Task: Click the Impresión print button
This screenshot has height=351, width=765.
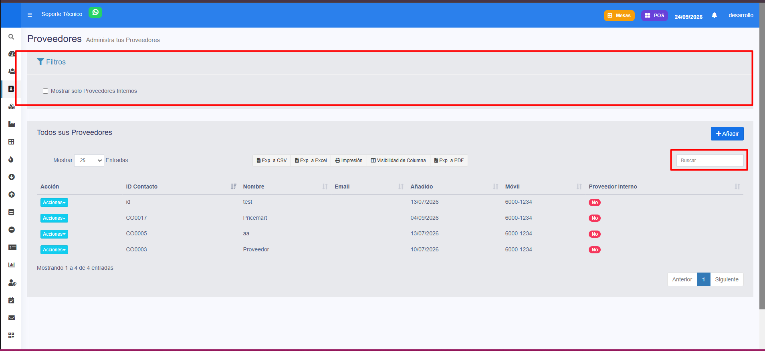Action: [349, 160]
